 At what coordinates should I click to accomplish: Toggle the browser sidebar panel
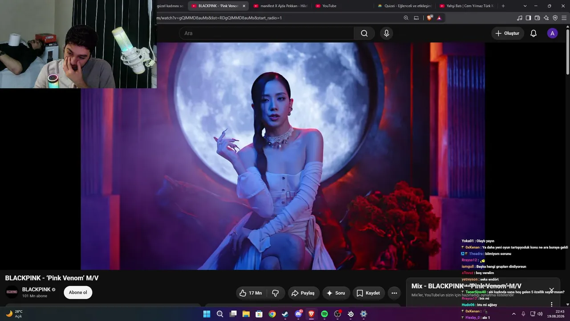click(x=528, y=18)
